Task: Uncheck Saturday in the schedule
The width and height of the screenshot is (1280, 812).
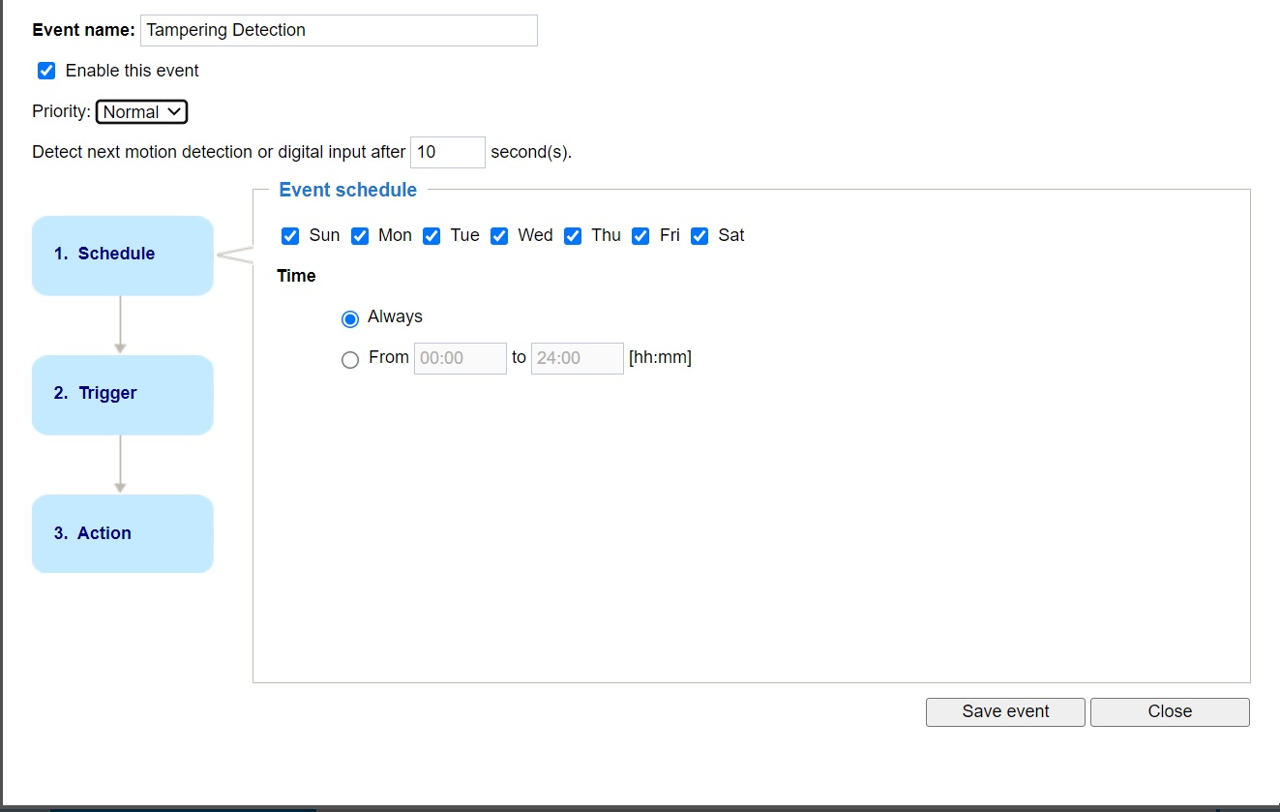Action: [x=700, y=235]
